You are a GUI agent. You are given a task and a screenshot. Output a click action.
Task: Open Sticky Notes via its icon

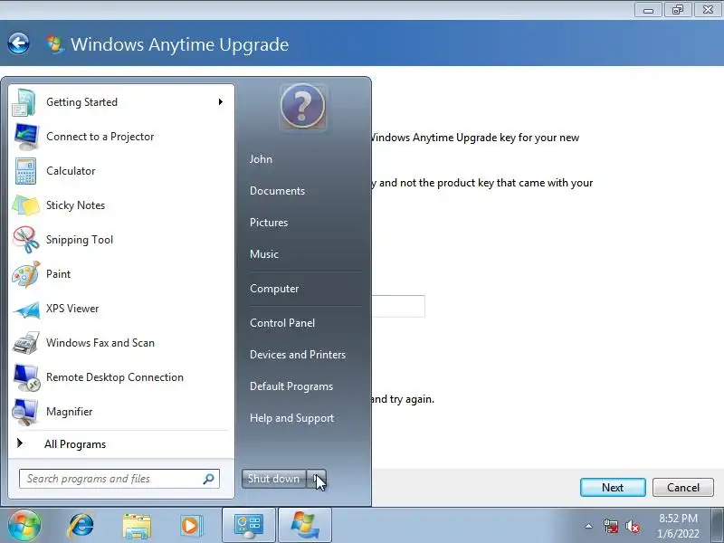tap(26, 205)
